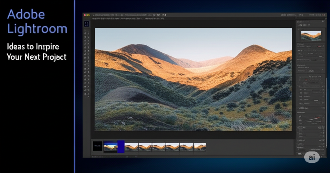This screenshot has height=173, width=330.
Task: Select the last landscape thumbnail in the filmstrip
Action: (199, 147)
